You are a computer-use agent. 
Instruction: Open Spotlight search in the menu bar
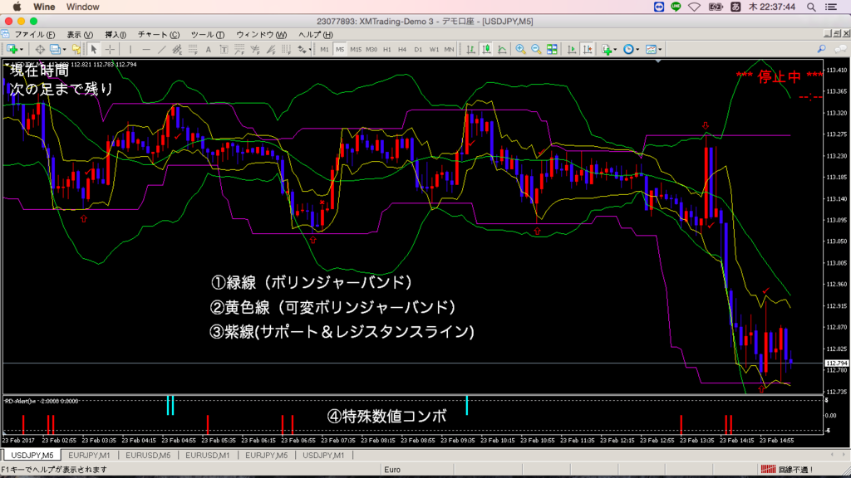[811, 7]
